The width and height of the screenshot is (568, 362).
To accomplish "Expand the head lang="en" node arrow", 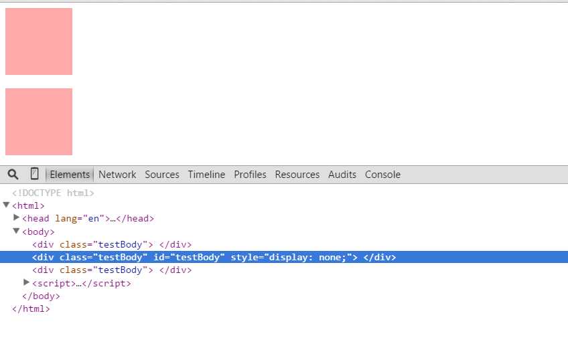I will [x=16, y=217].
